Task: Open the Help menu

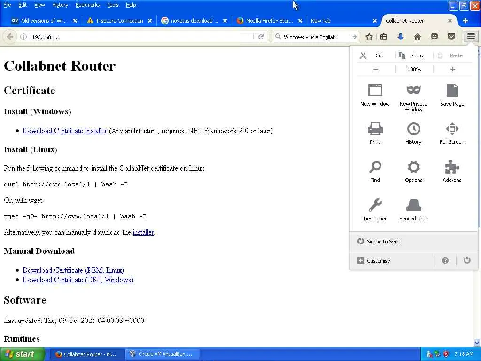Action: pos(131,5)
